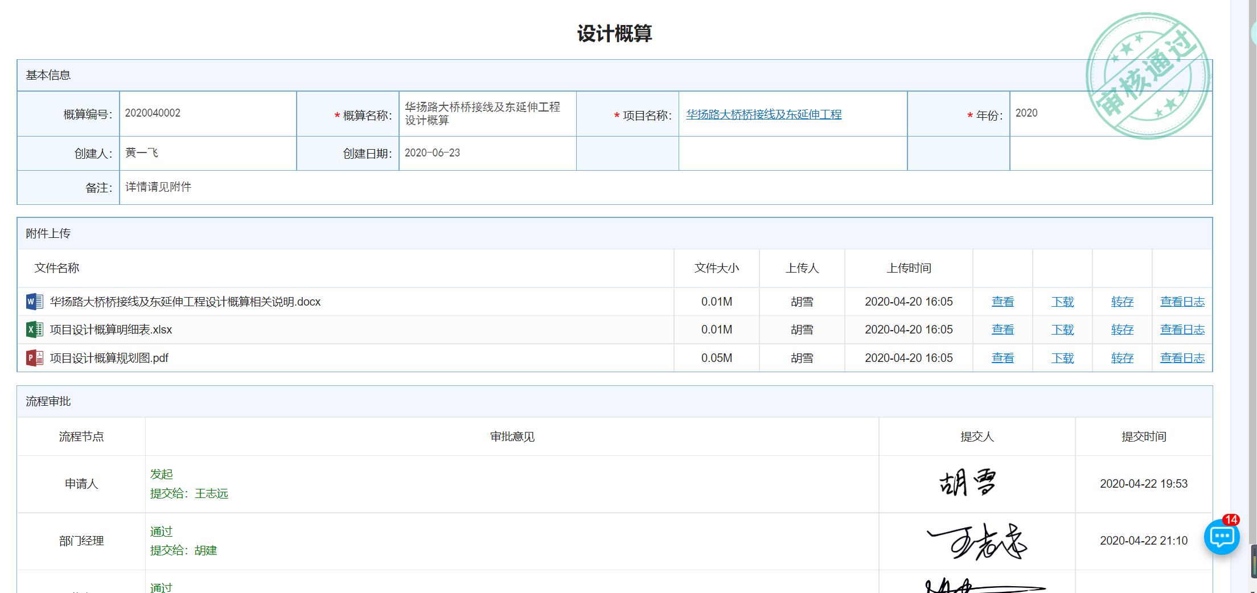Click the 备注 field with 详情请见附件
Image resolution: width=1257 pixels, height=593 pixels.
pyautogui.click(x=665, y=187)
